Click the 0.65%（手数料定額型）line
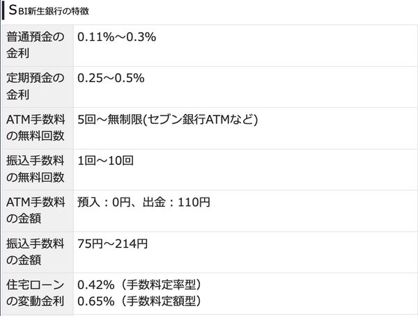This screenshot has width=418, height=316. [139, 301]
